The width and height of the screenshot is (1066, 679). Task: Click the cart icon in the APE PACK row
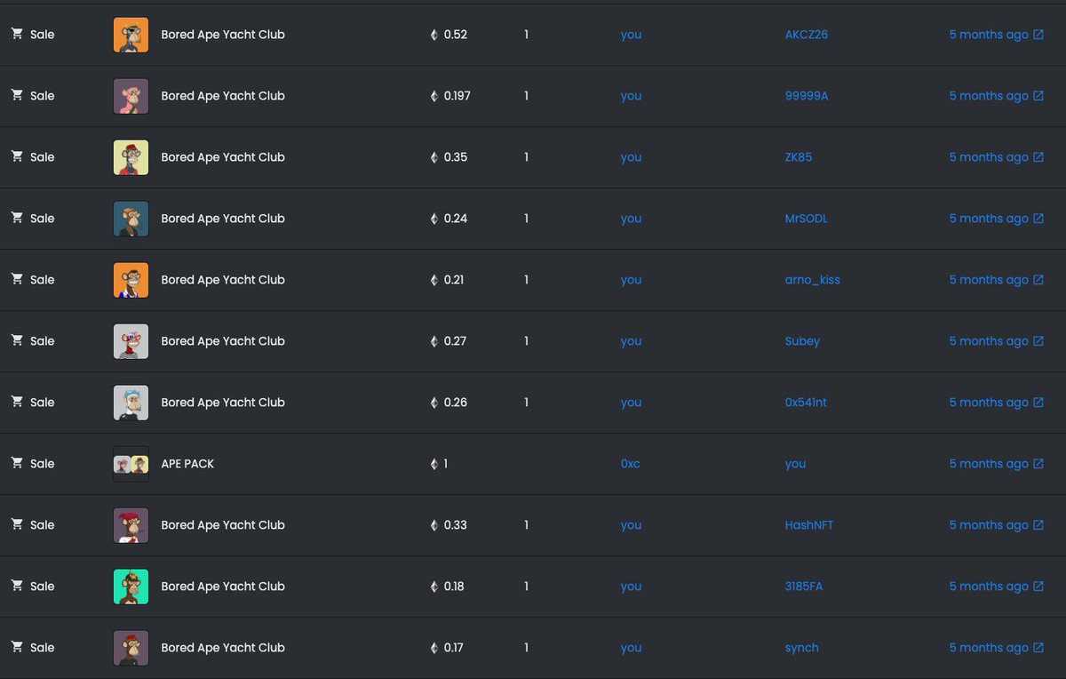point(17,463)
